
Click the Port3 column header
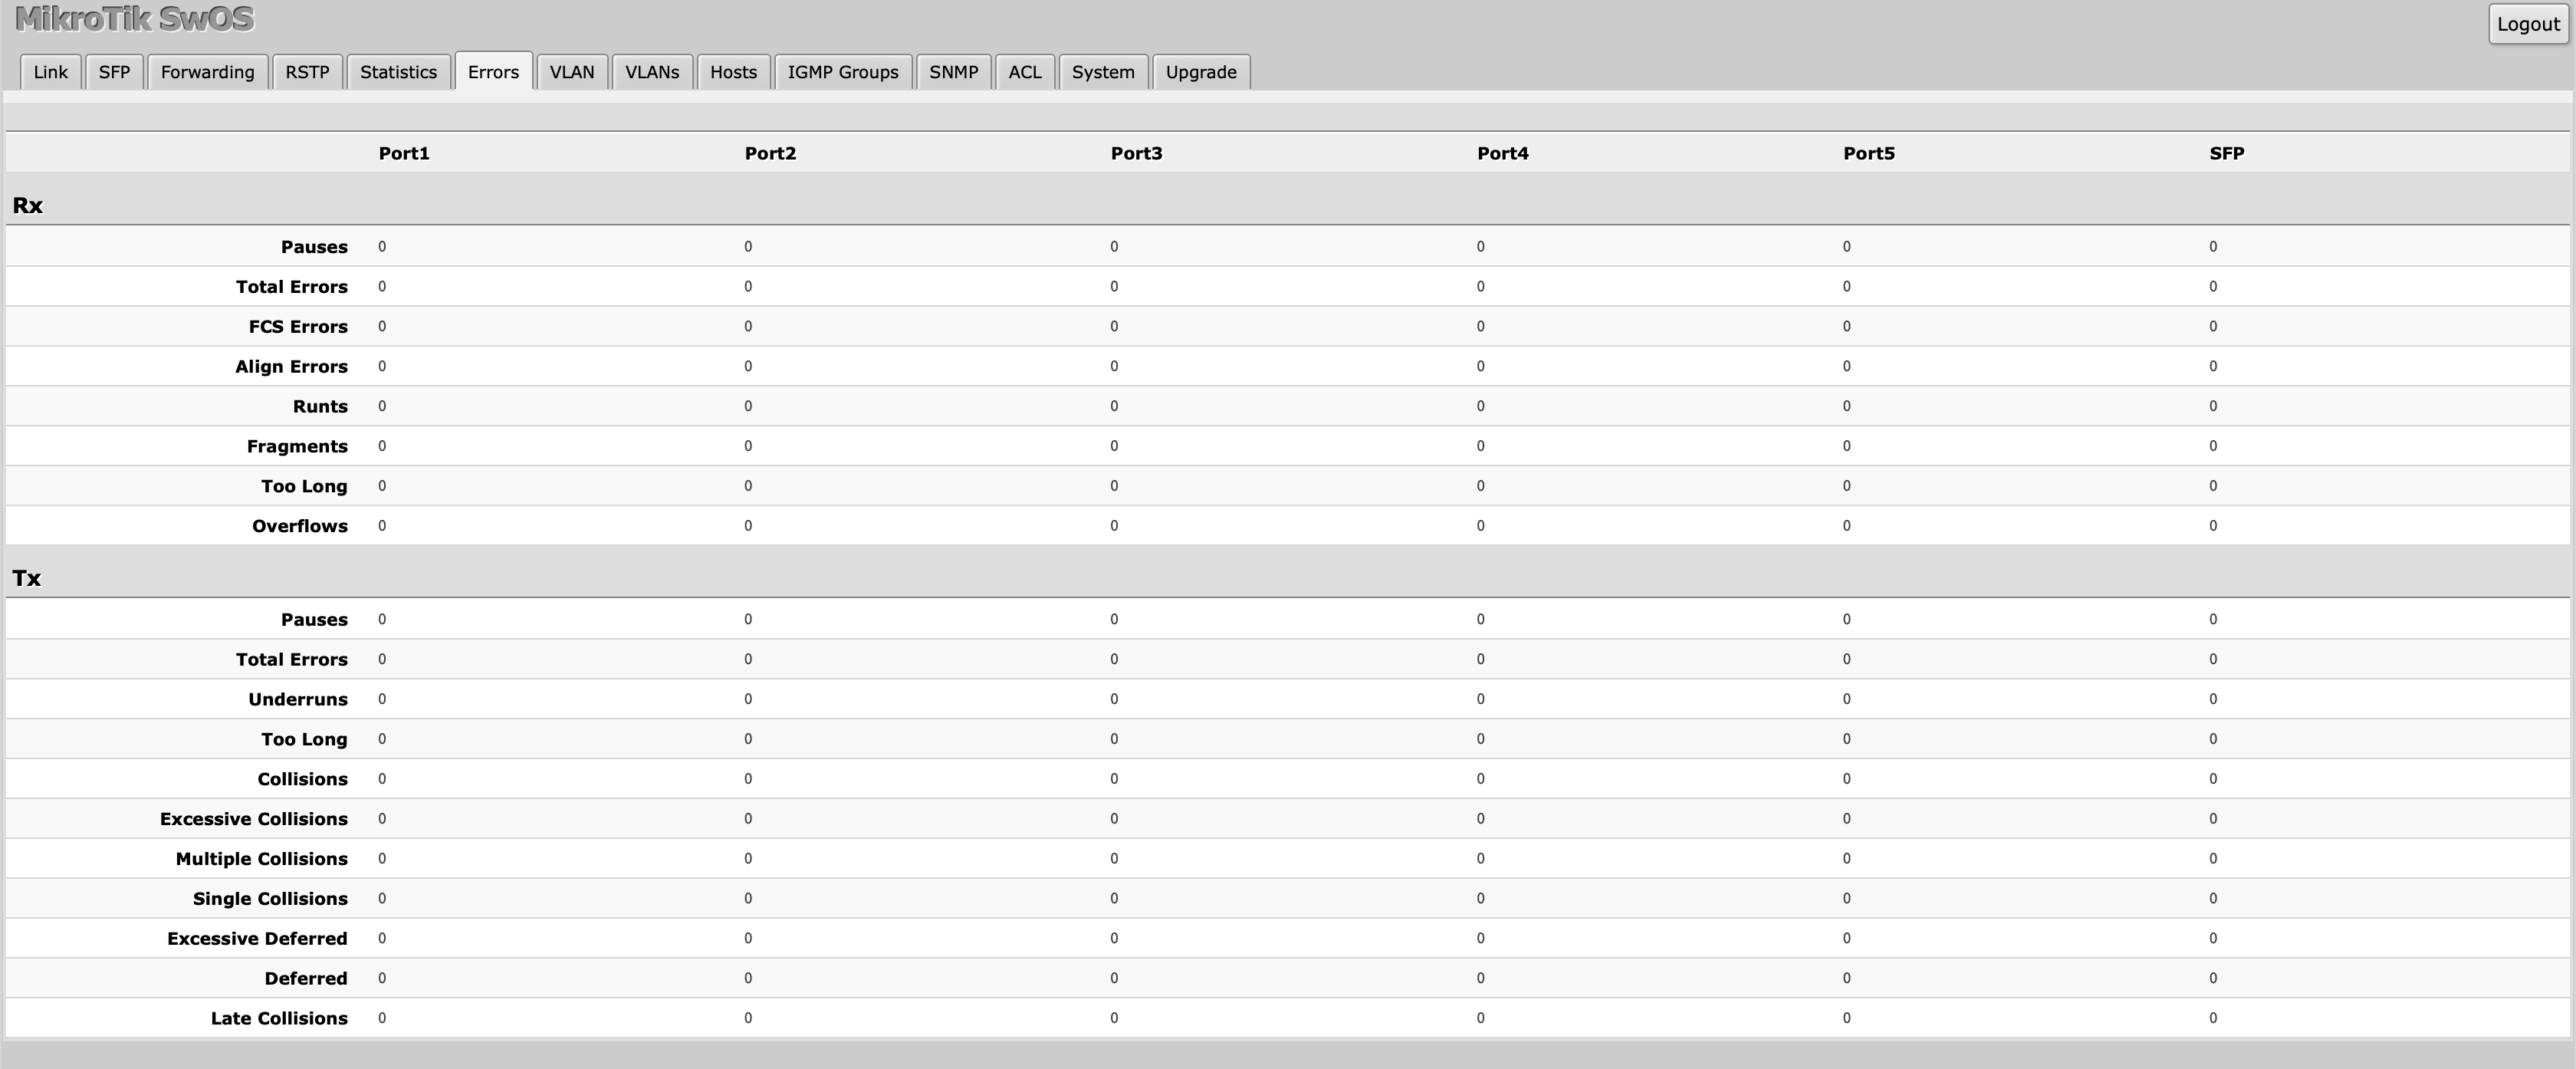point(1136,153)
